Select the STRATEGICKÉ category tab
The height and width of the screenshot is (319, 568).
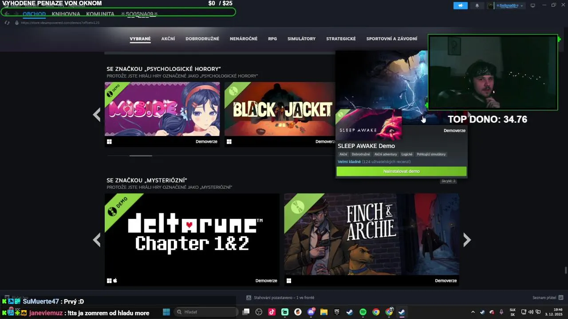coord(341,39)
